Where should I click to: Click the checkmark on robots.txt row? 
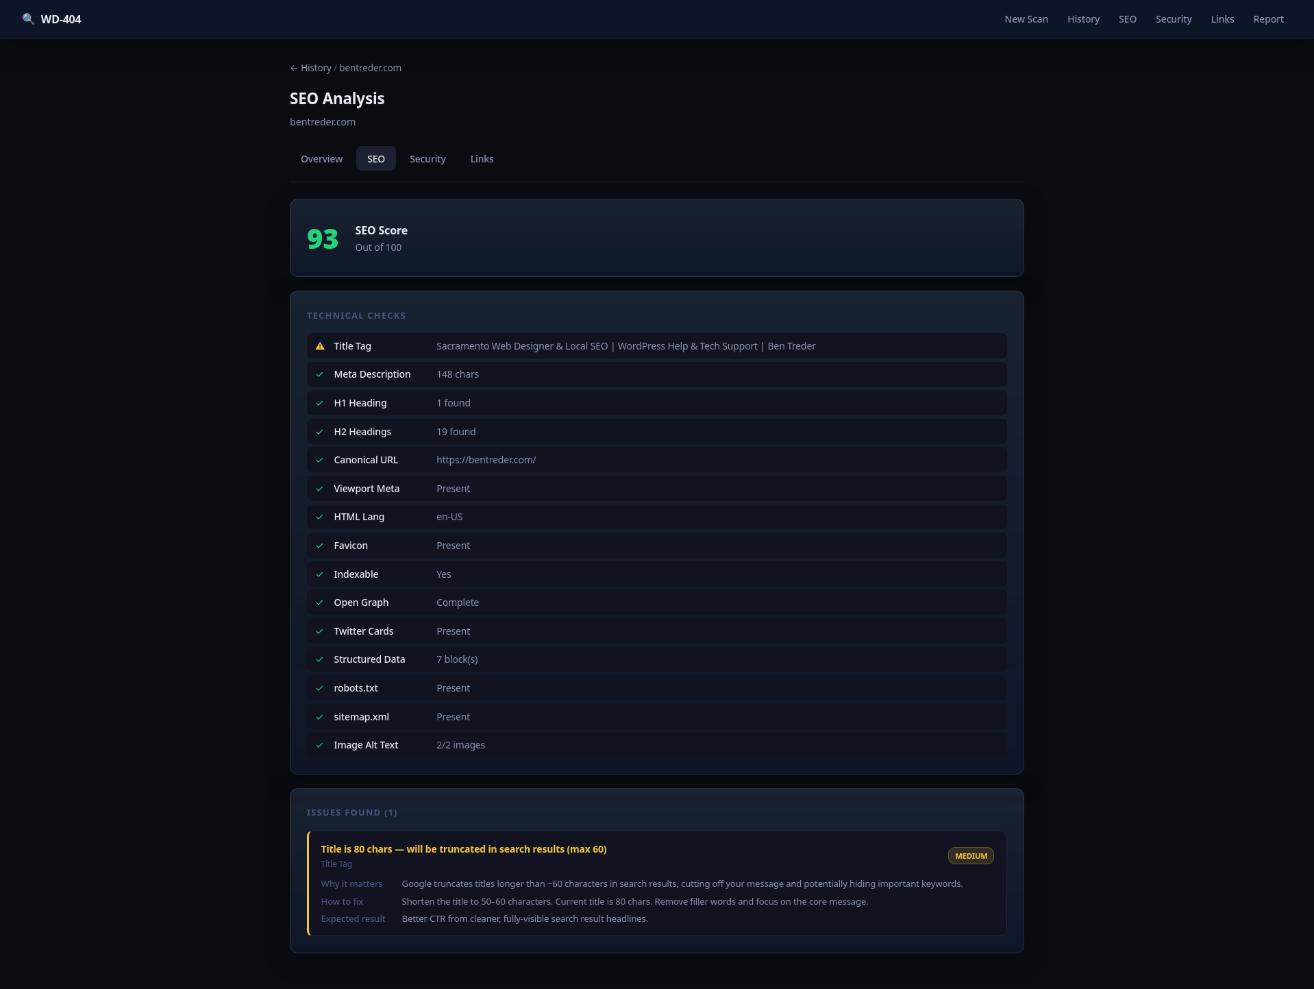pyautogui.click(x=319, y=688)
